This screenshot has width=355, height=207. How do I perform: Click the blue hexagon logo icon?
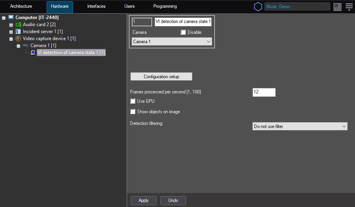tap(258, 7)
